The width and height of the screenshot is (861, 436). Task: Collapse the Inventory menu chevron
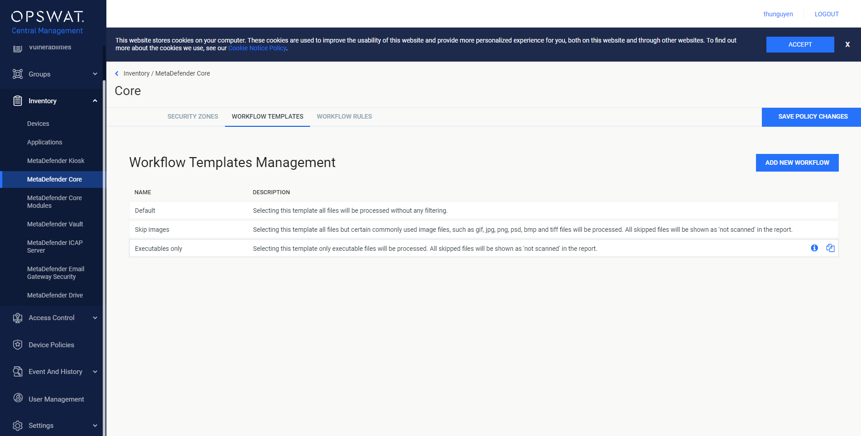(x=95, y=101)
